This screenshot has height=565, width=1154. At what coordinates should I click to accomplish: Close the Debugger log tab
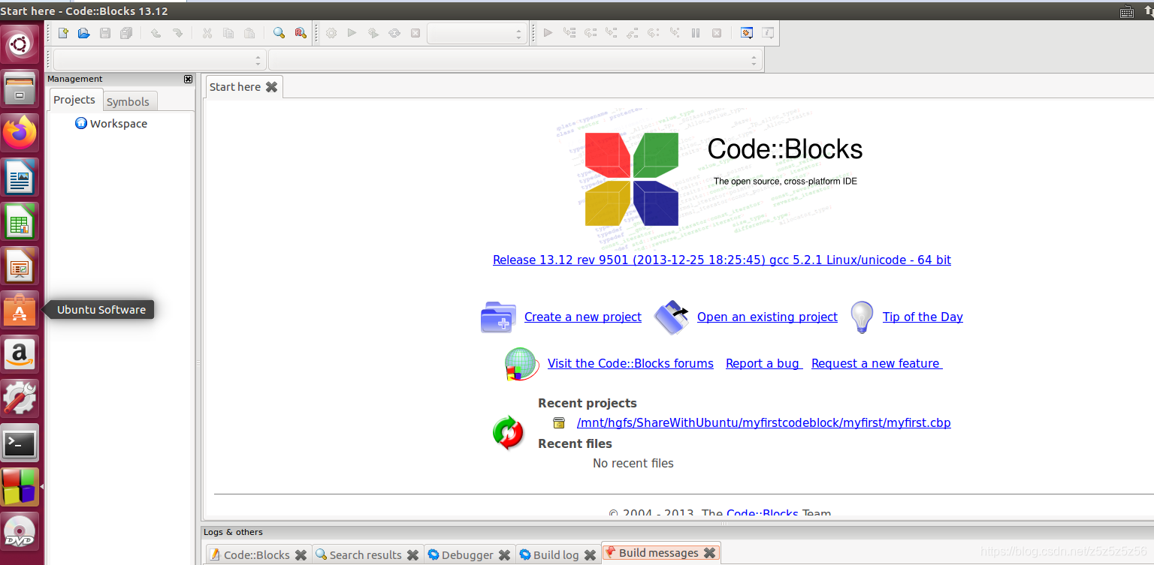click(504, 555)
